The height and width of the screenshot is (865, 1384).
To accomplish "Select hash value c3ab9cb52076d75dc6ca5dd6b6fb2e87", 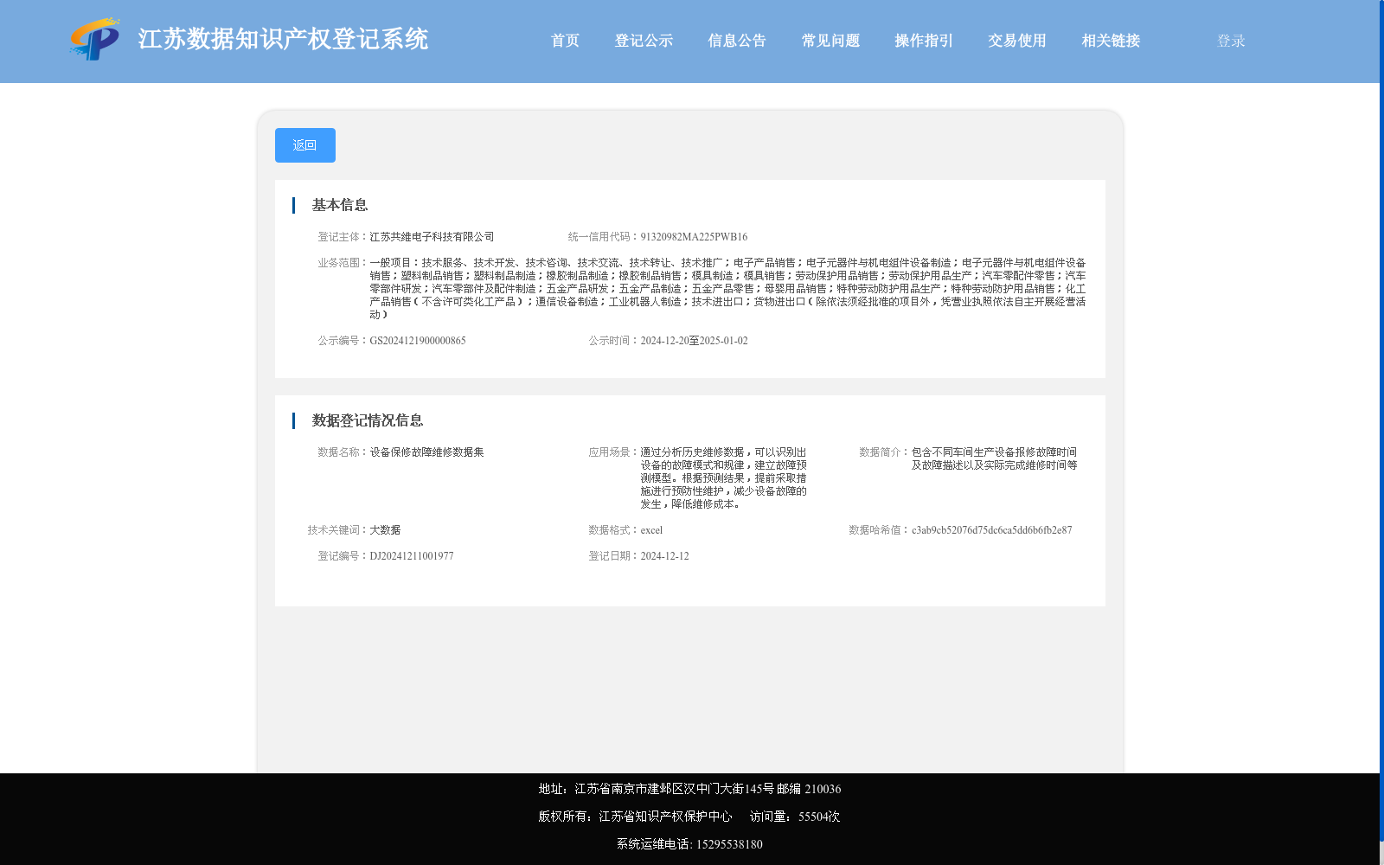I will (991, 530).
